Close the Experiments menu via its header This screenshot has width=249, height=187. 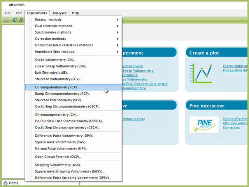pyautogui.click(x=37, y=13)
